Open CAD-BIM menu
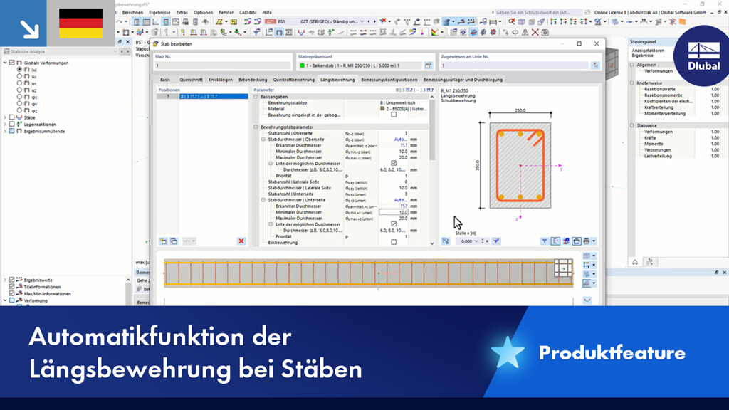 point(248,13)
